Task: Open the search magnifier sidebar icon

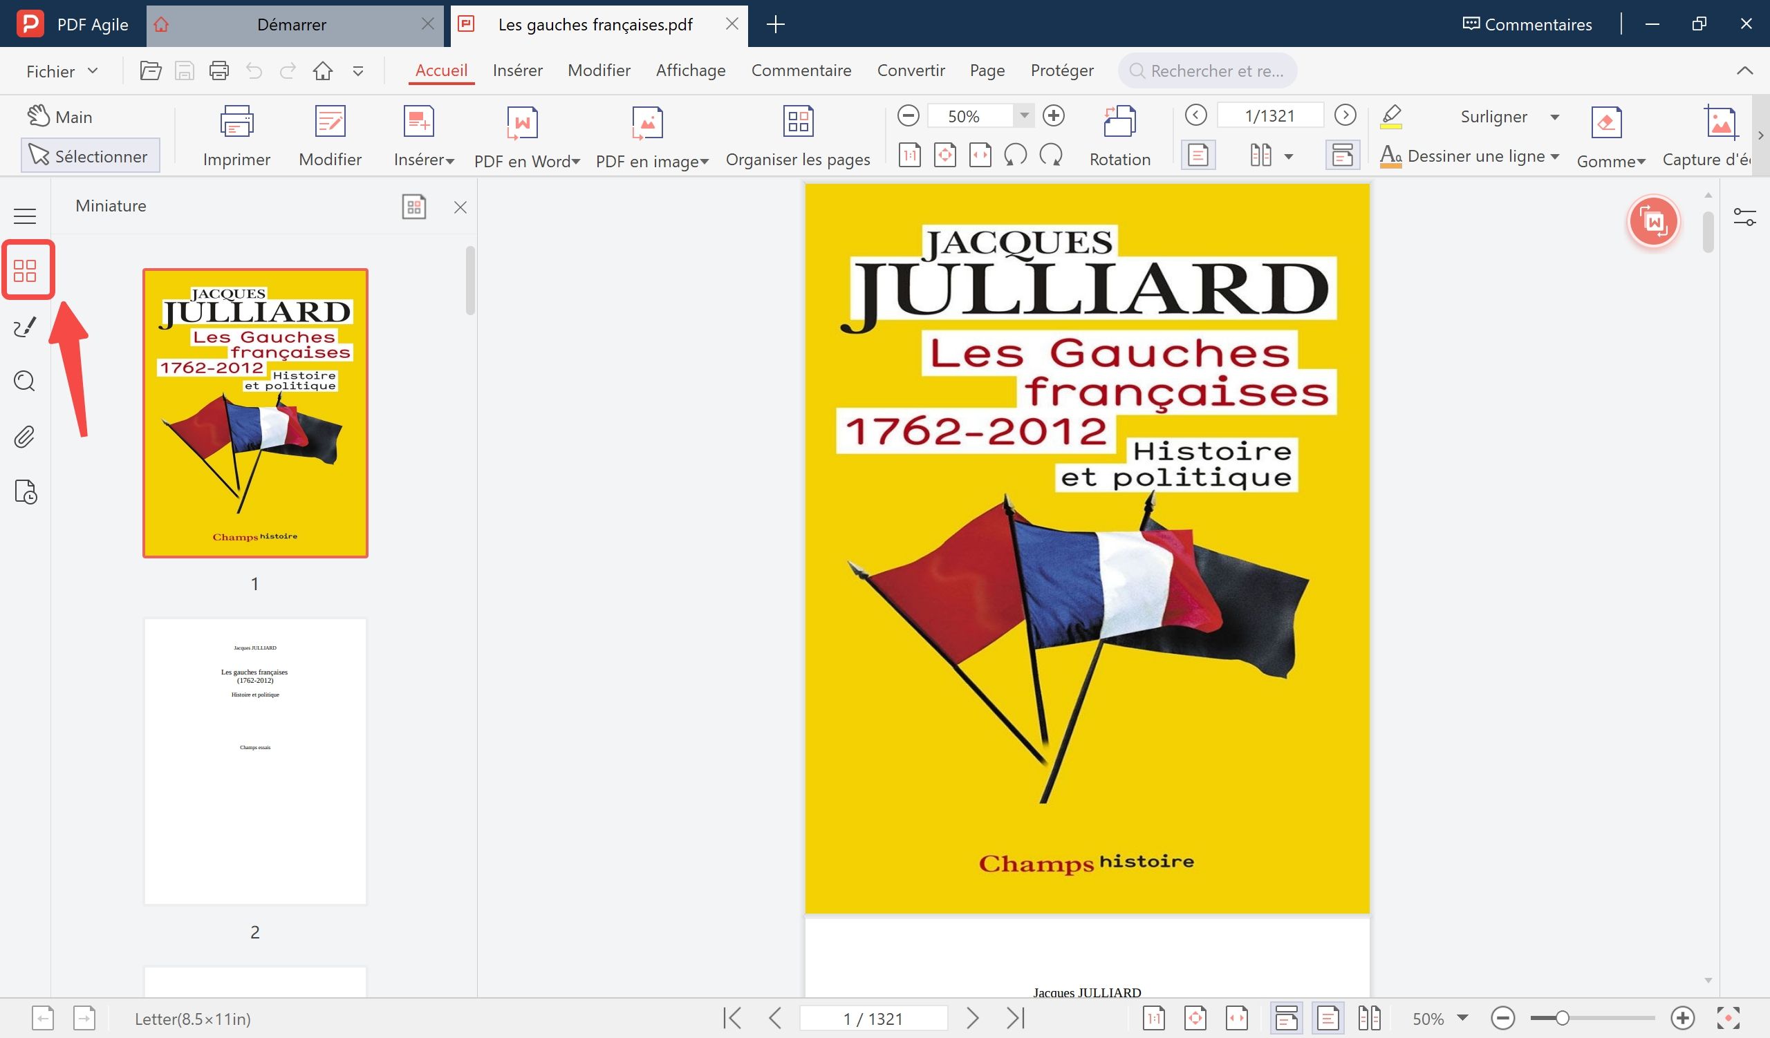Action: tap(26, 381)
